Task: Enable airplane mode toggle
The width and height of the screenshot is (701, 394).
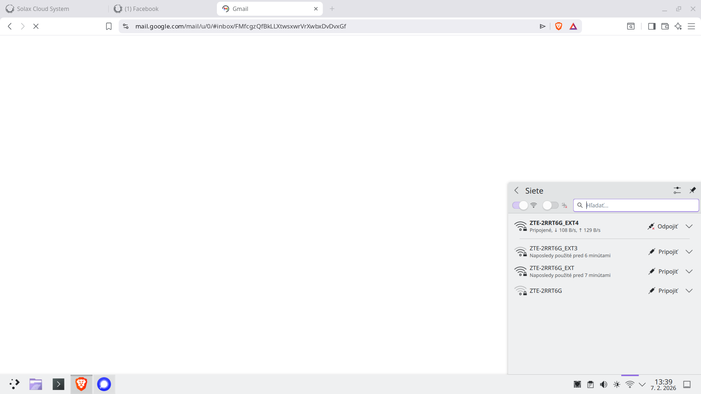Action: click(550, 205)
